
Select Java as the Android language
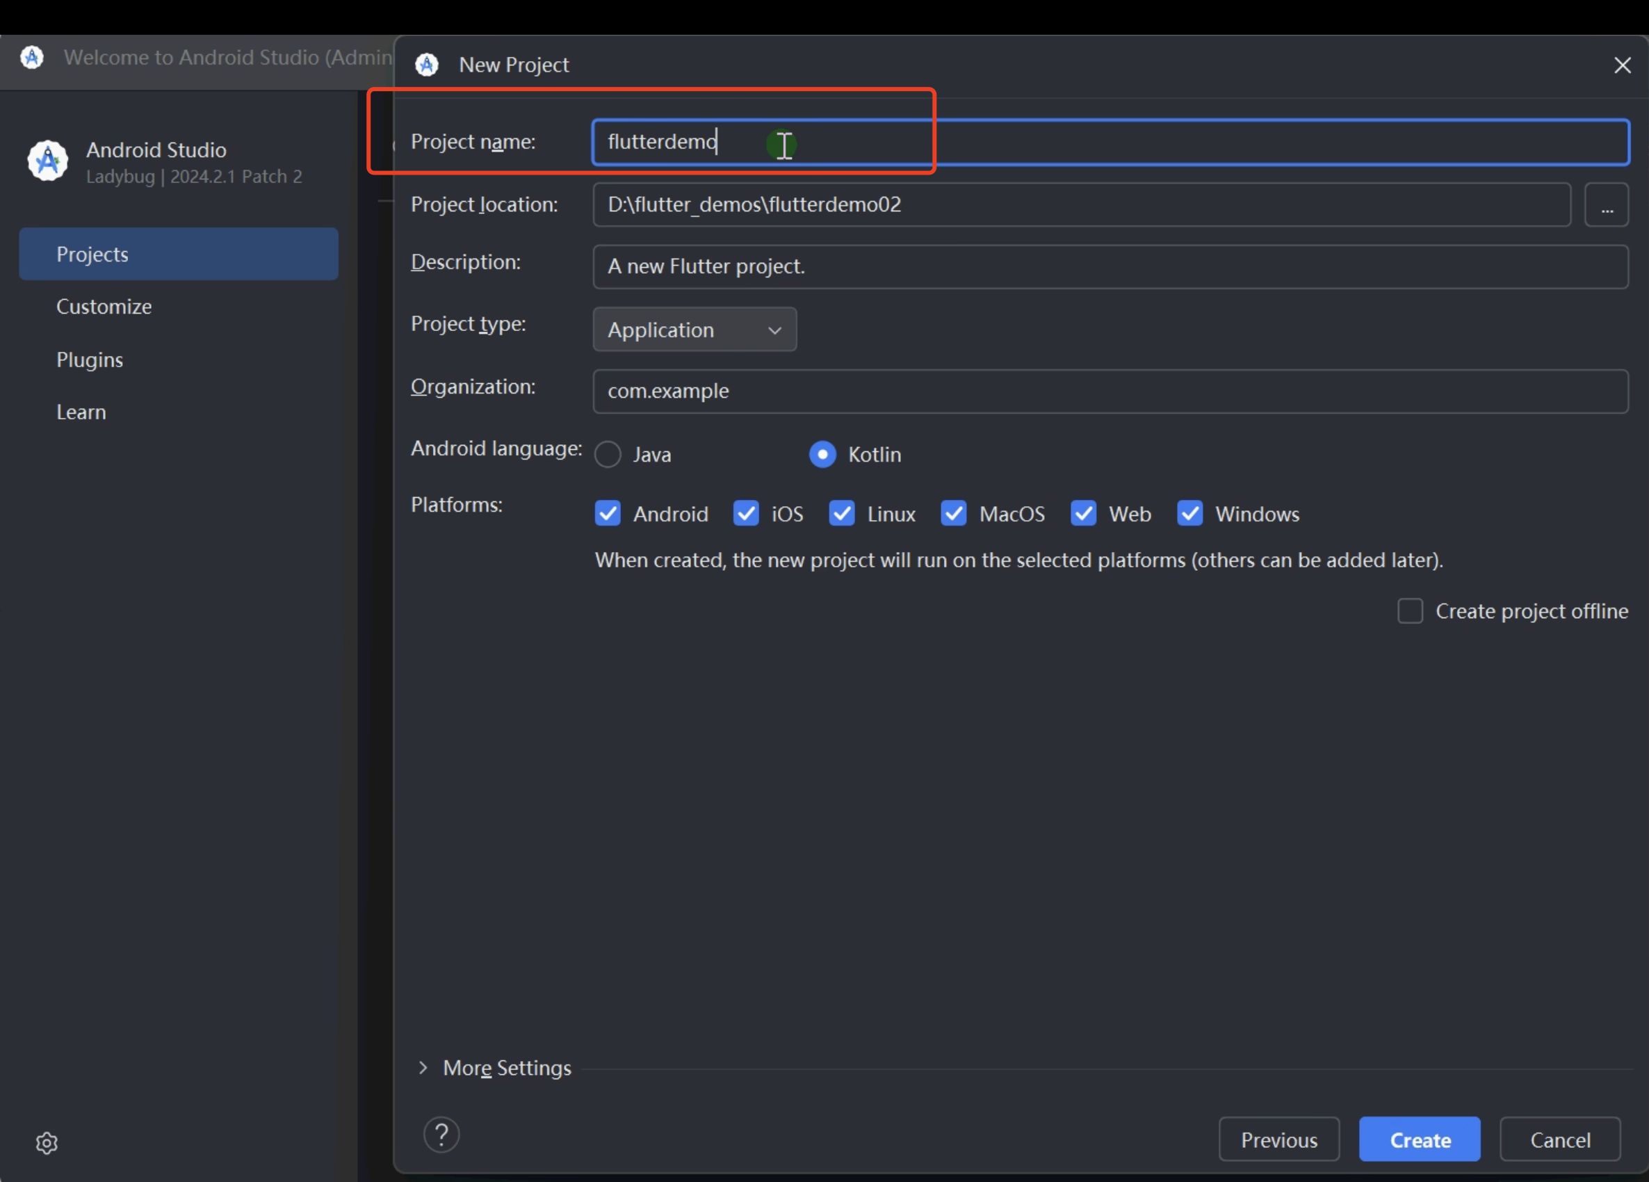[608, 455]
